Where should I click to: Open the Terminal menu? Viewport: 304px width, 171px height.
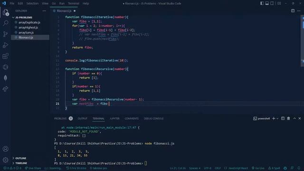[74, 3]
